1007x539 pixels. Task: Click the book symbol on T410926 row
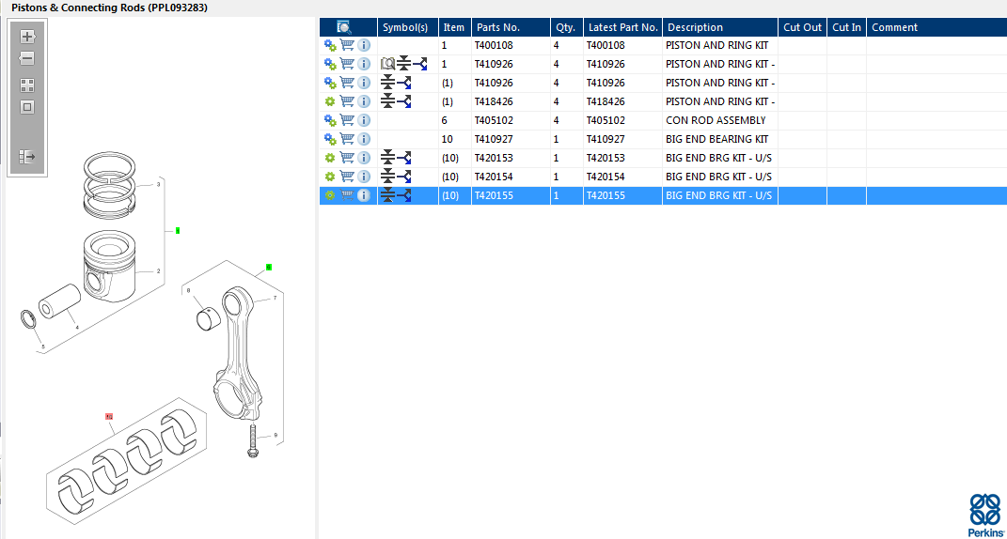click(387, 64)
